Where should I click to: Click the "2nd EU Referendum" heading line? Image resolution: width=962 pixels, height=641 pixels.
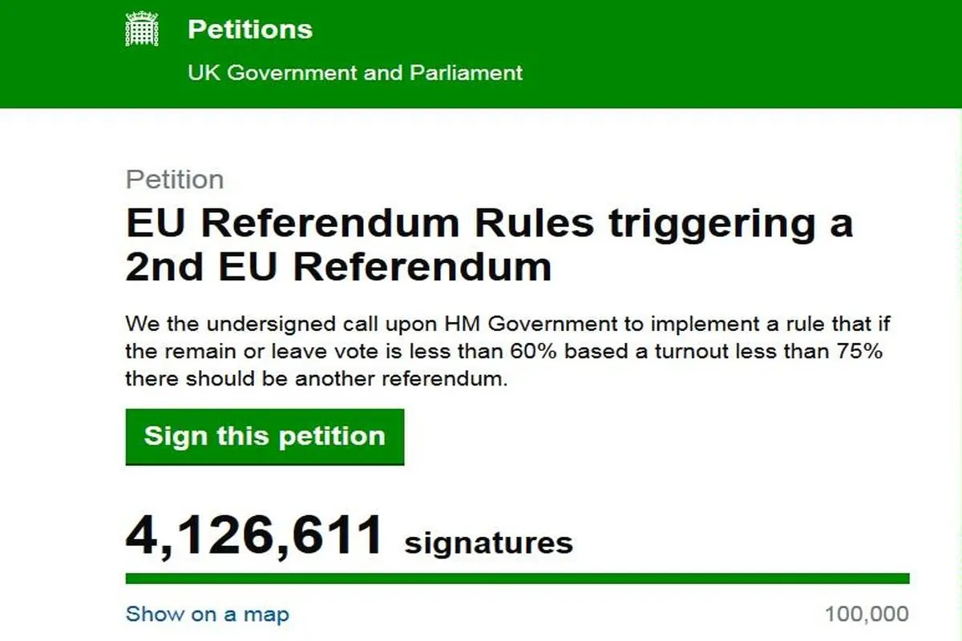click(338, 268)
